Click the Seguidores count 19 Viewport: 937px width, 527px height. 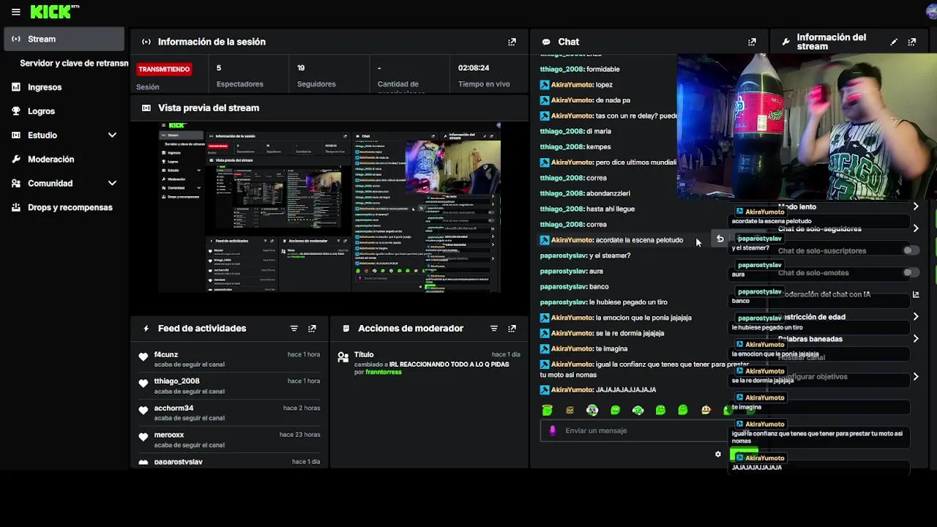point(301,68)
